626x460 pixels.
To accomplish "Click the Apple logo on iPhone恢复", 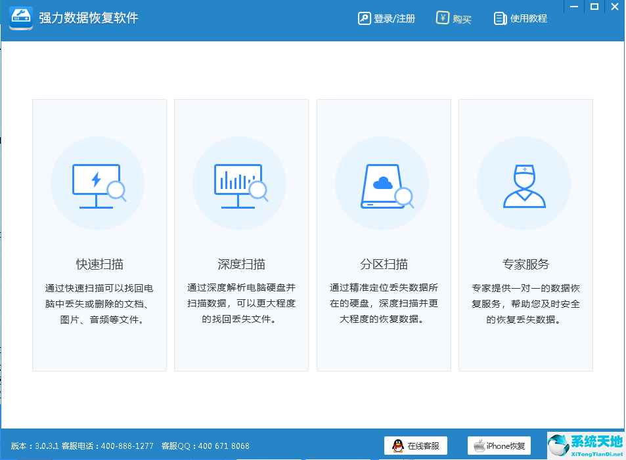I will 479,446.
